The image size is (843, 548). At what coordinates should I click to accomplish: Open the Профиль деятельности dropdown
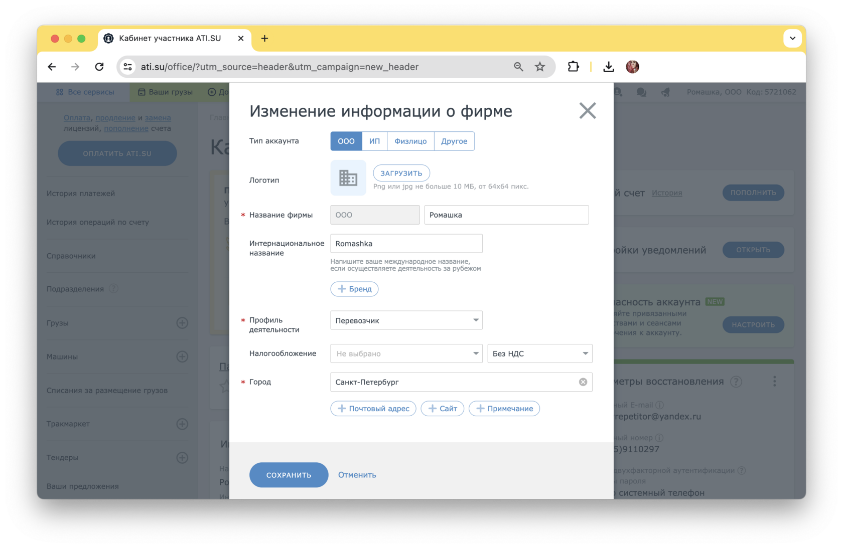(406, 320)
